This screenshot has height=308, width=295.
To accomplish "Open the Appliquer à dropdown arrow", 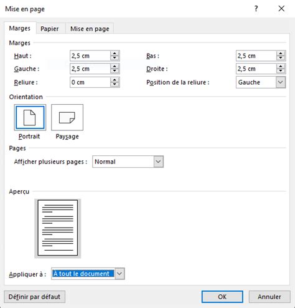I will pyautogui.click(x=119, y=274).
